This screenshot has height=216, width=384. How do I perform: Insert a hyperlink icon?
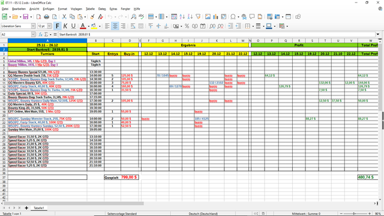click(244, 17)
